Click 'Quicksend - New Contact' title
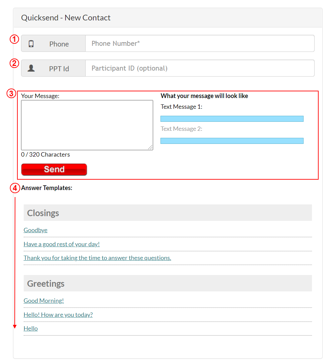Image resolution: width=333 pixels, height=363 pixels. 66,18
